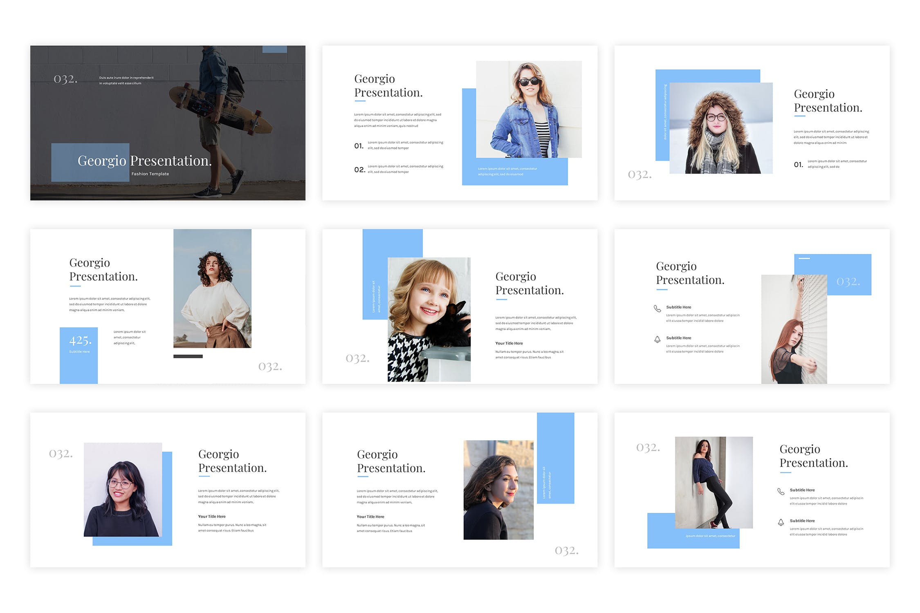Image resolution: width=920 pixels, height=613 pixels.
Task: Click the woman leaning on wall photo
Action: pyautogui.click(x=714, y=482)
